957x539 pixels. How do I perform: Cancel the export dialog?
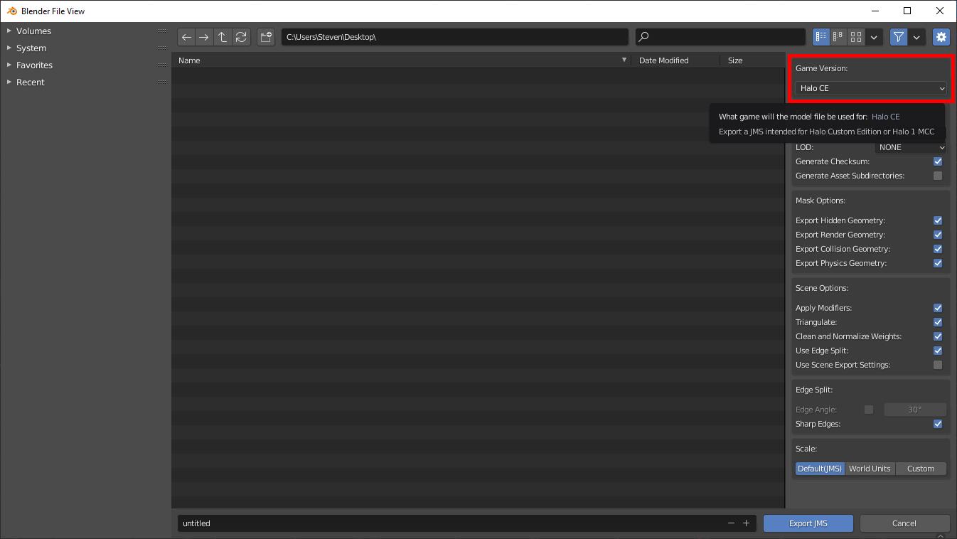(x=904, y=523)
